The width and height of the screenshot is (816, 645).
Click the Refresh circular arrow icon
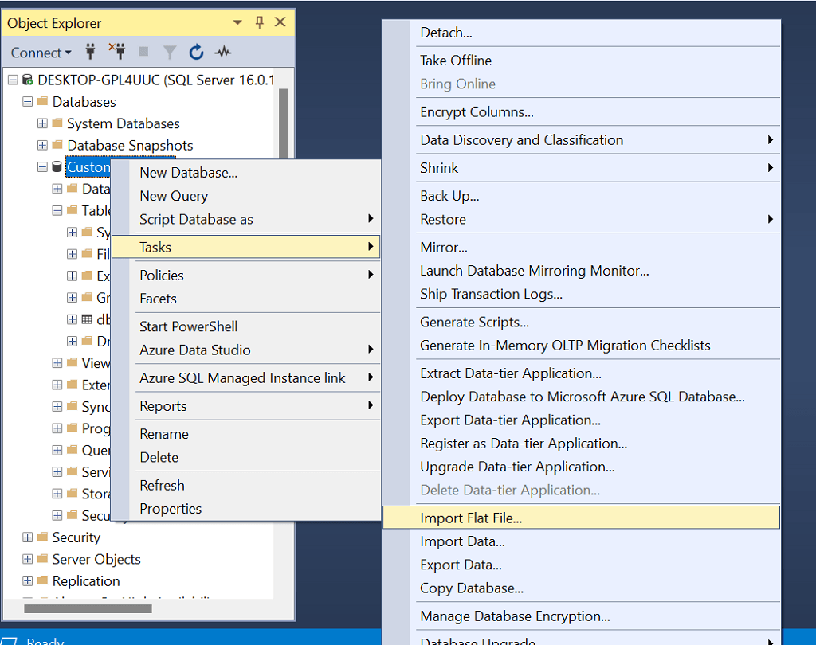[196, 52]
